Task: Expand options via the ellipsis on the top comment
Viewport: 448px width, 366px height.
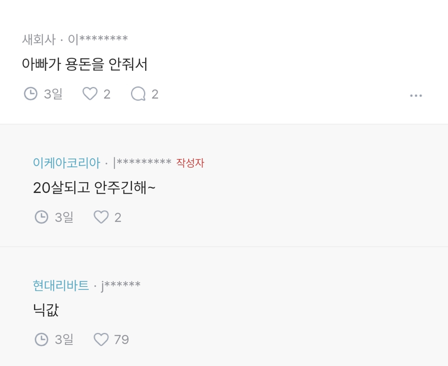Action: click(x=416, y=95)
